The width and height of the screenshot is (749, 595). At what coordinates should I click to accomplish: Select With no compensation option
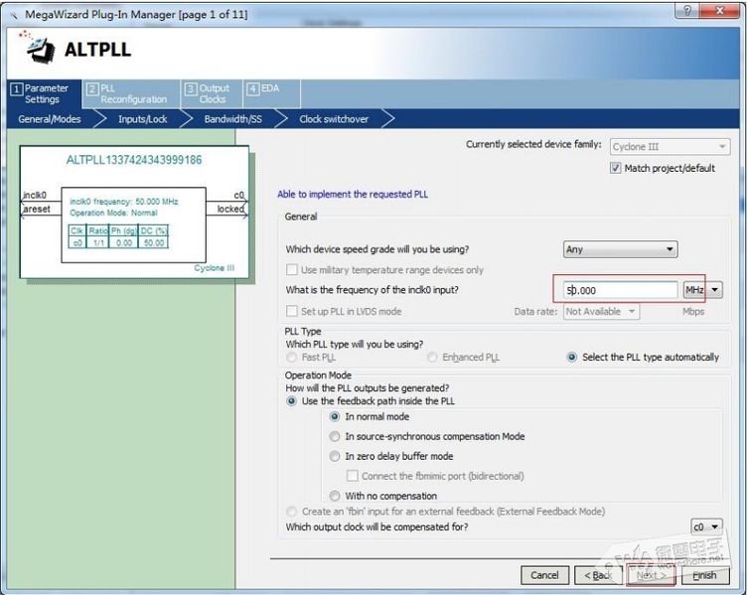(335, 496)
